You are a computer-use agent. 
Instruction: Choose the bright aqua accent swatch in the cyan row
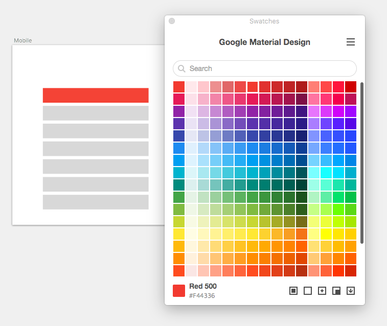(326, 173)
